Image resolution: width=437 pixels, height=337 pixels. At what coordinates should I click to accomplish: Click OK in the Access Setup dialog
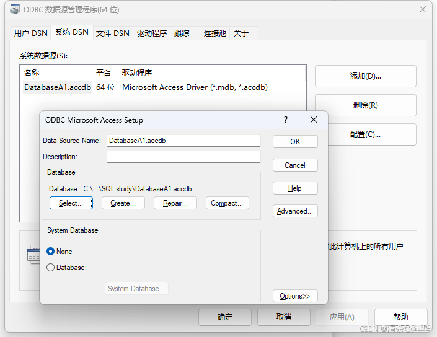coord(295,141)
